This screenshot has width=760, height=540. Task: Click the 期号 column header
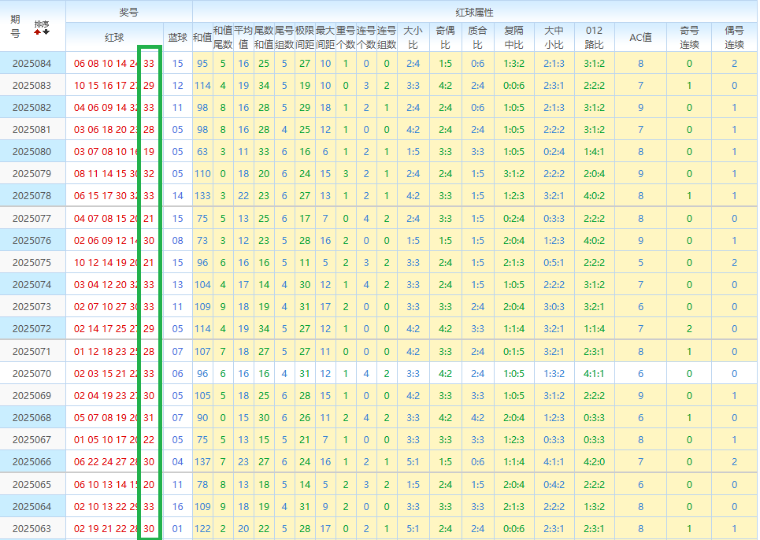pyautogui.click(x=16, y=26)
